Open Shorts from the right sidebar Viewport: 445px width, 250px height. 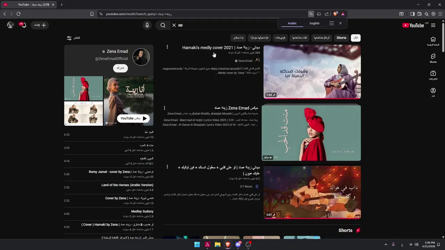(x=433, y=58)
